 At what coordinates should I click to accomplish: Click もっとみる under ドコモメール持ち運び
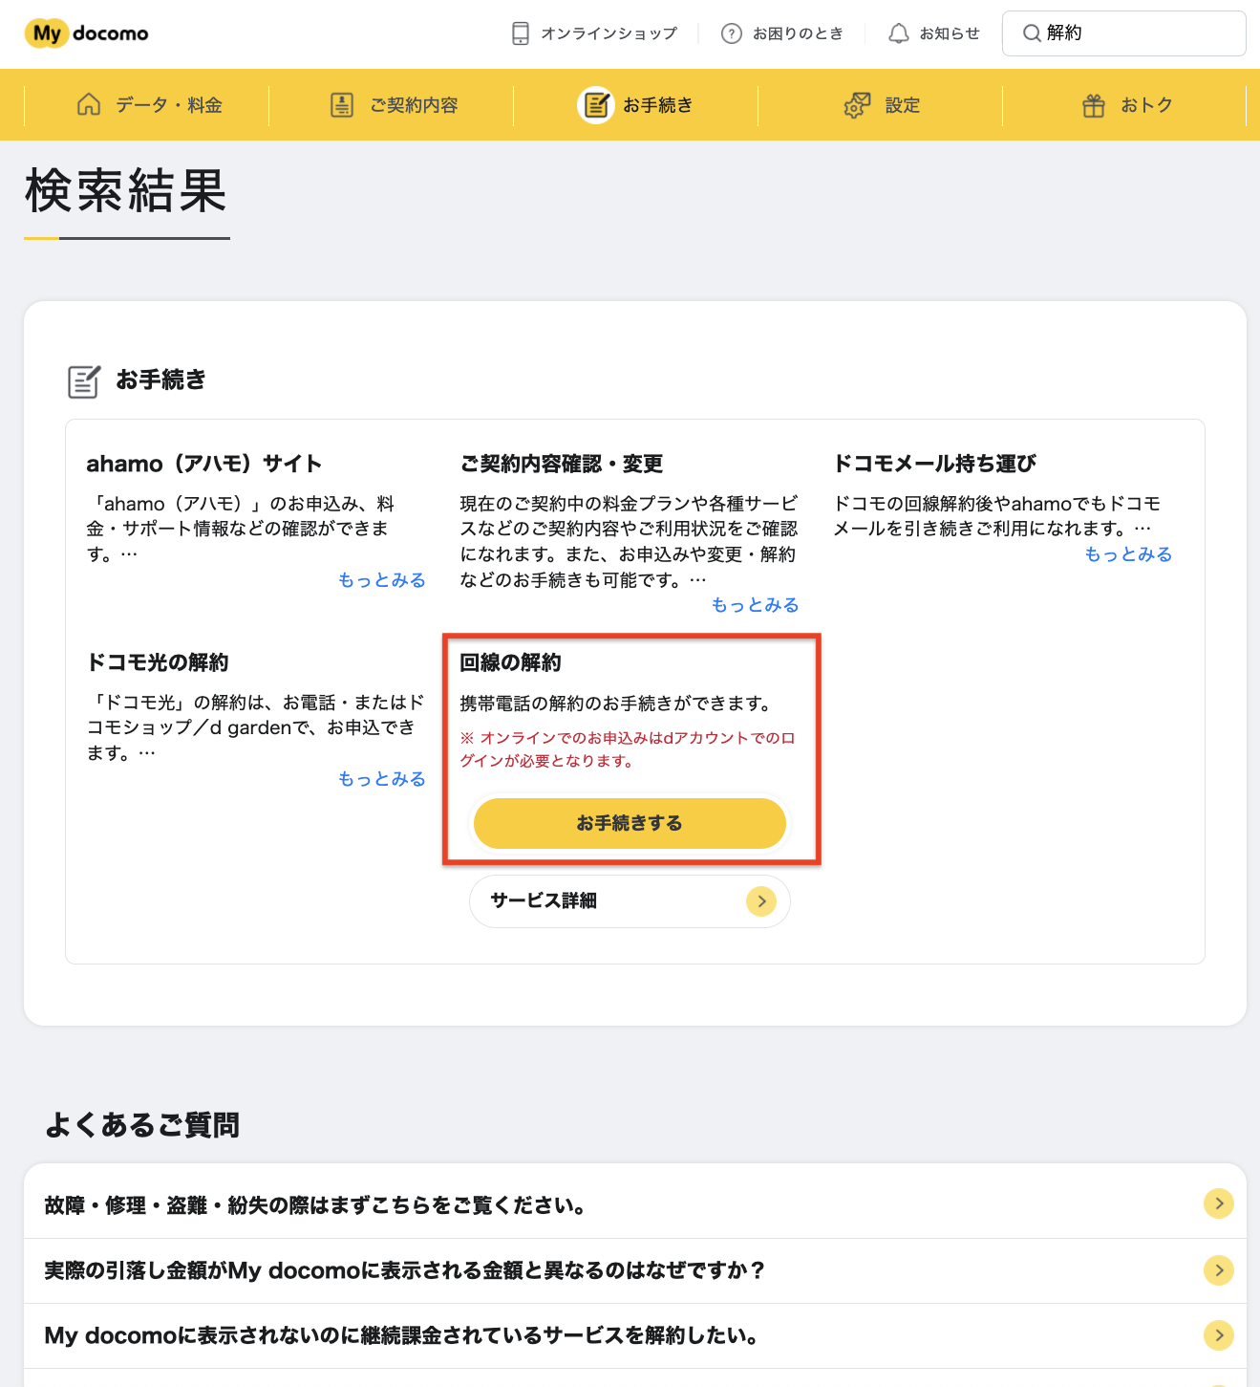coord(1128,554)
